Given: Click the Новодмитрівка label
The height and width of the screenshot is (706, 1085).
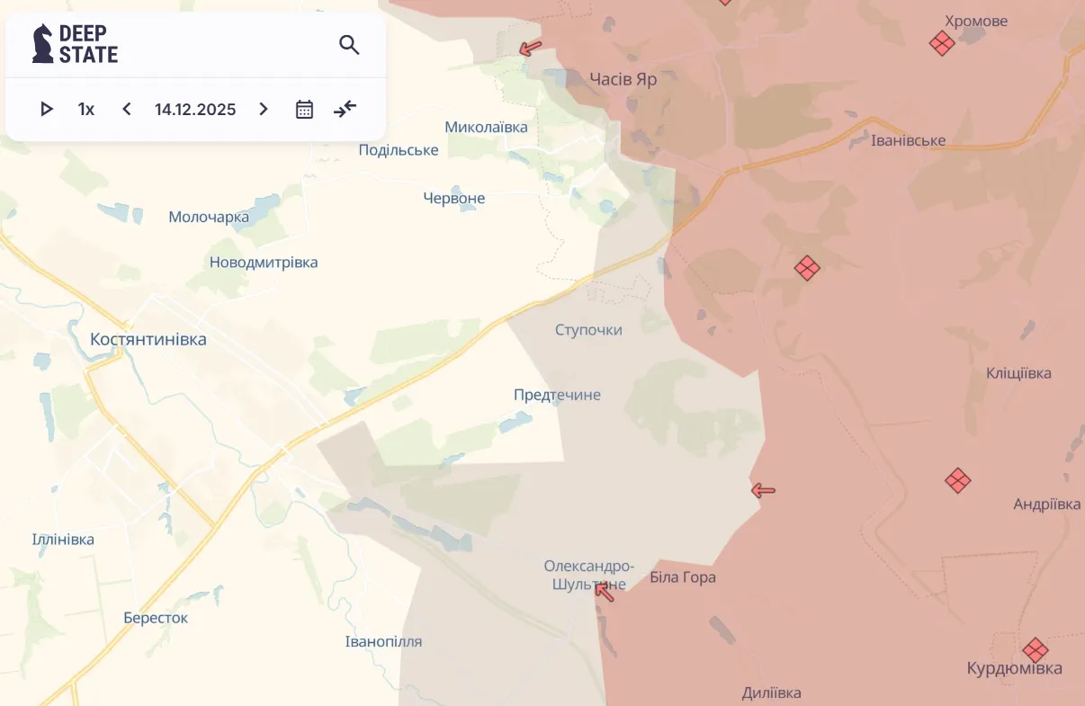Looking at the screenshot, I should click(x=264, y=263).
